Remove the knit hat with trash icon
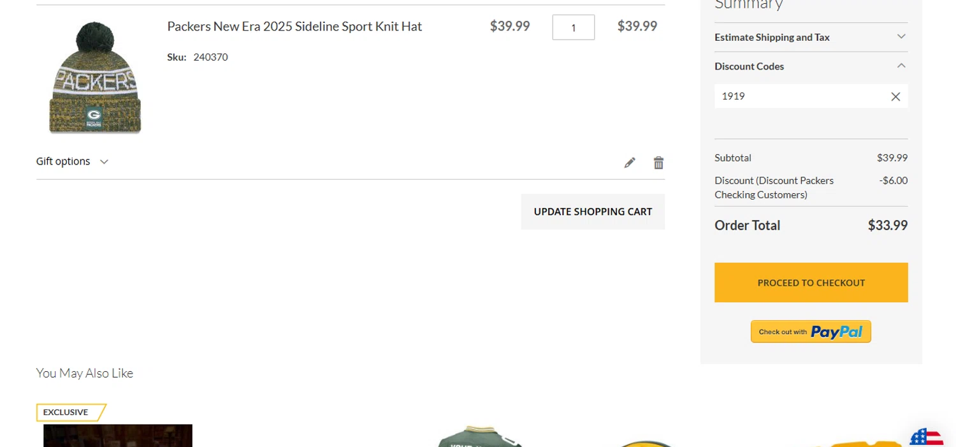Screen dimensions: 956x447 click(x=658, y=163)
